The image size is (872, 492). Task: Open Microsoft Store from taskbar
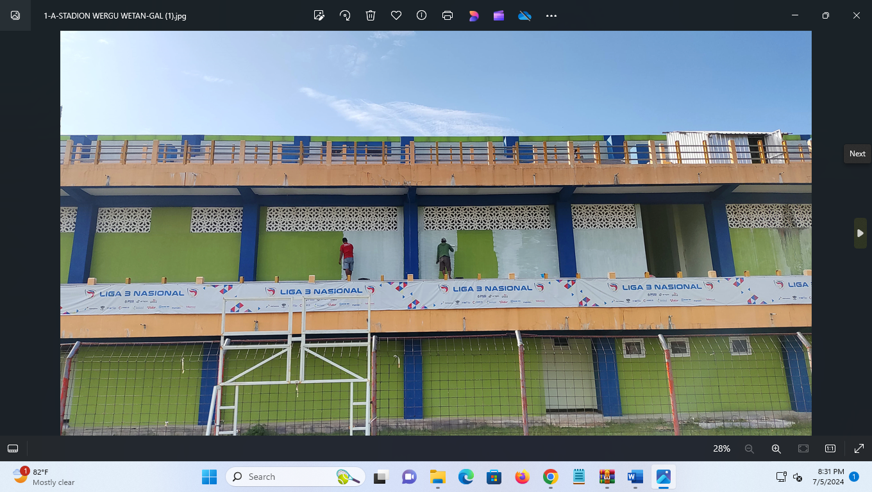pos(494,477)
